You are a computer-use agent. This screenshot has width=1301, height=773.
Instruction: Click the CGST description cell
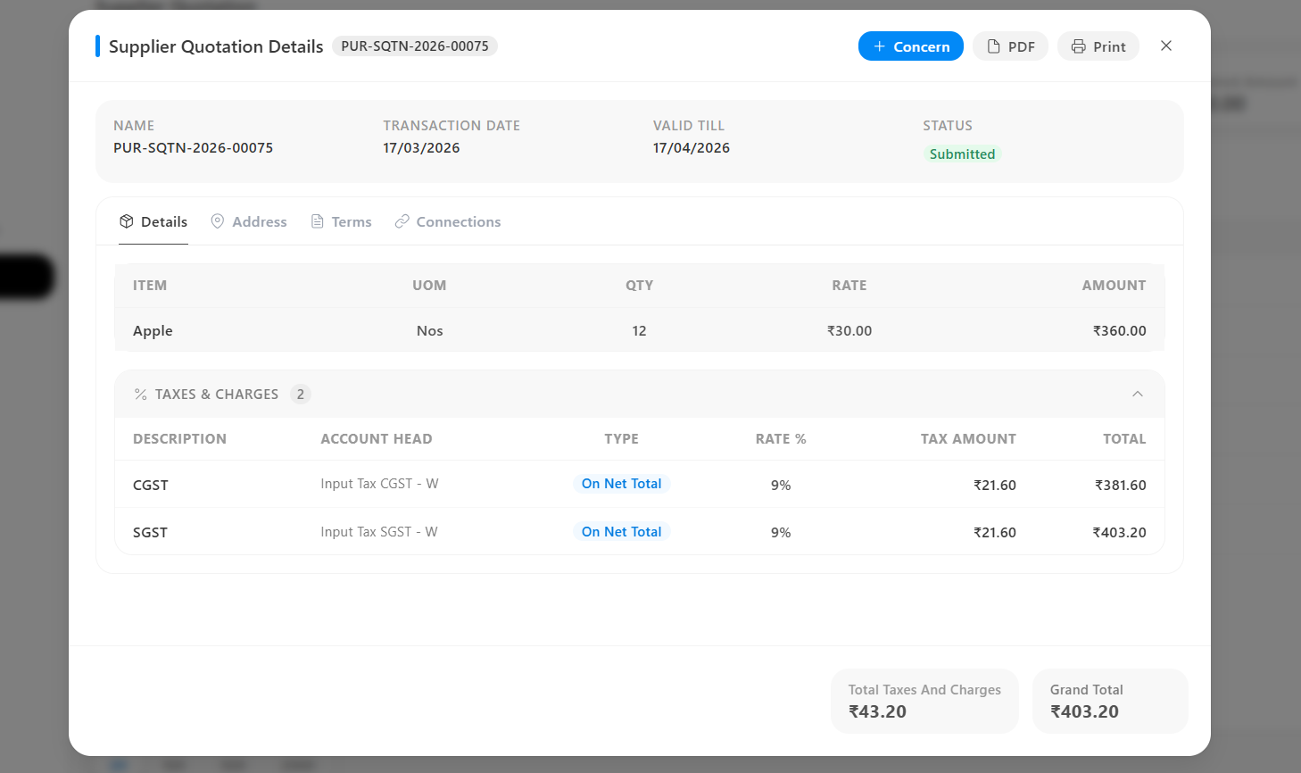click(x=151, y=485)
